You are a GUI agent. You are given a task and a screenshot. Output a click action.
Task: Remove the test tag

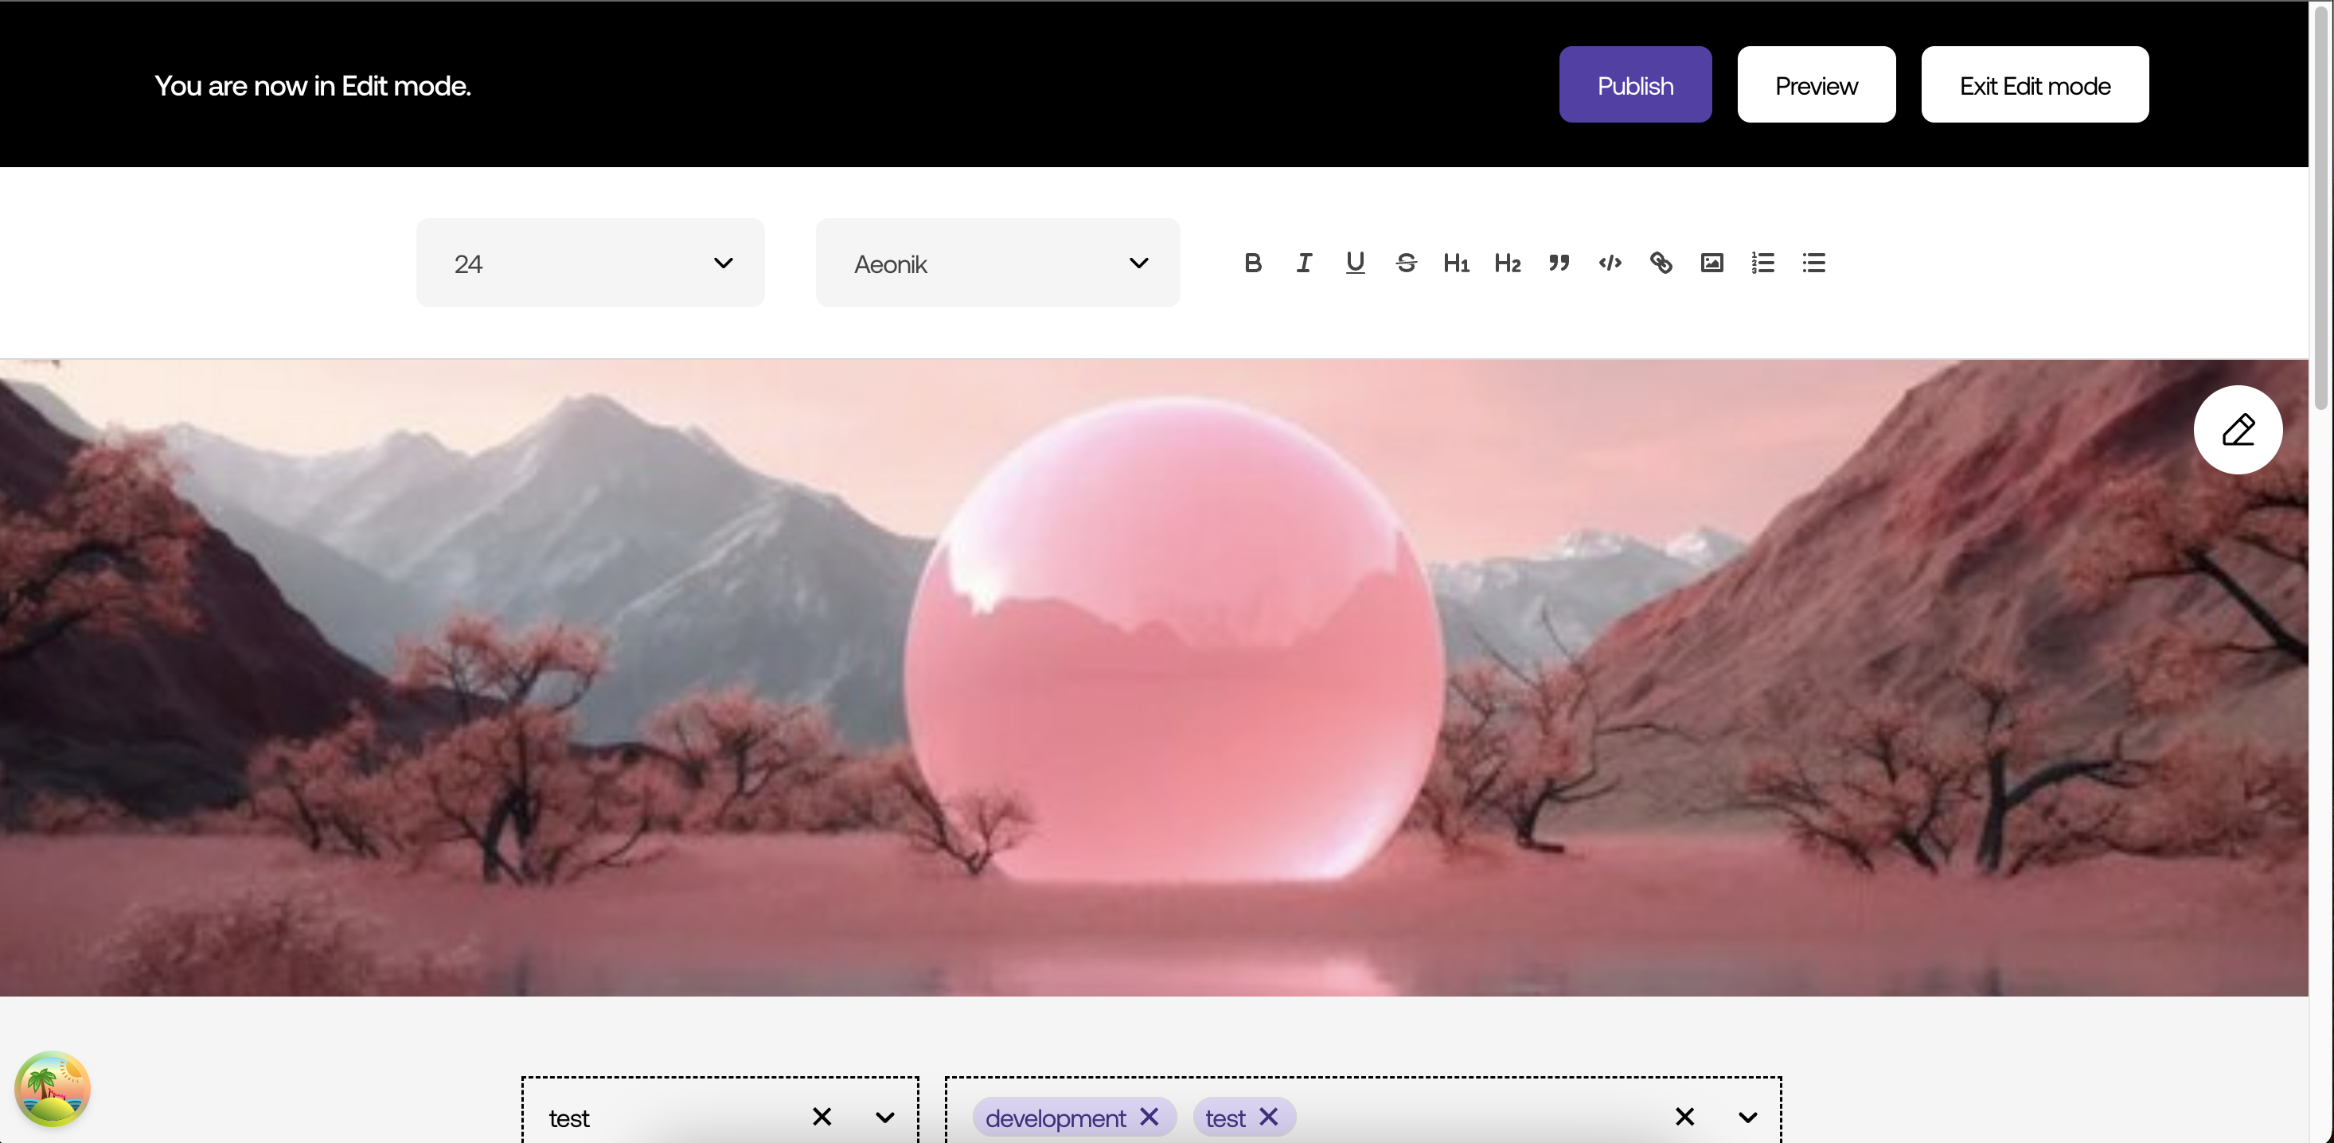pos(1268,1117)
